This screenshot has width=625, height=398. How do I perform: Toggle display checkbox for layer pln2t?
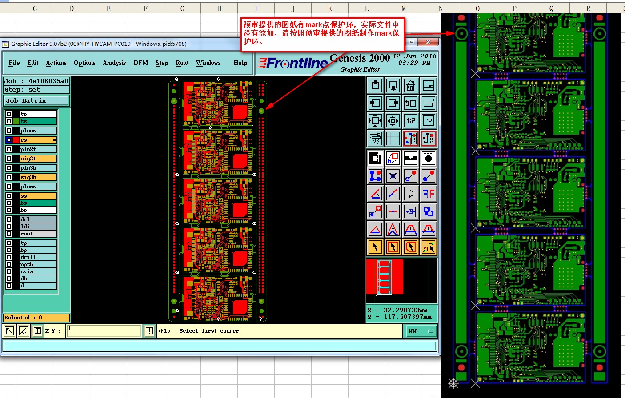pos(9,149)
